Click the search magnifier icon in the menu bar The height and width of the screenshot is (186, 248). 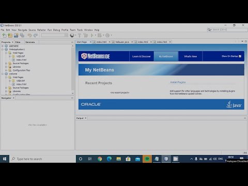tap(209, 30)
